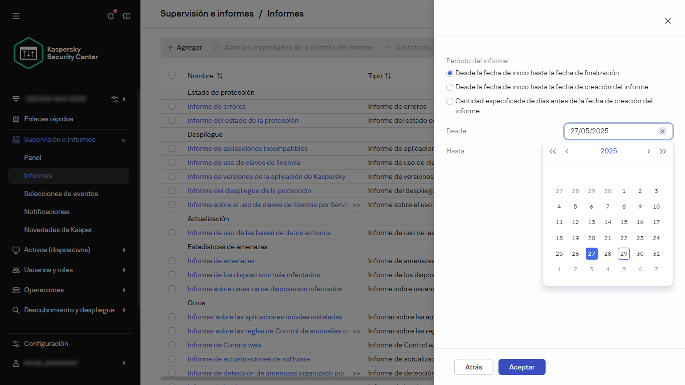This screenshot has height=385, width=685.
Task: Click the Kaspersky Security Center logo
Action: (56, 53)
